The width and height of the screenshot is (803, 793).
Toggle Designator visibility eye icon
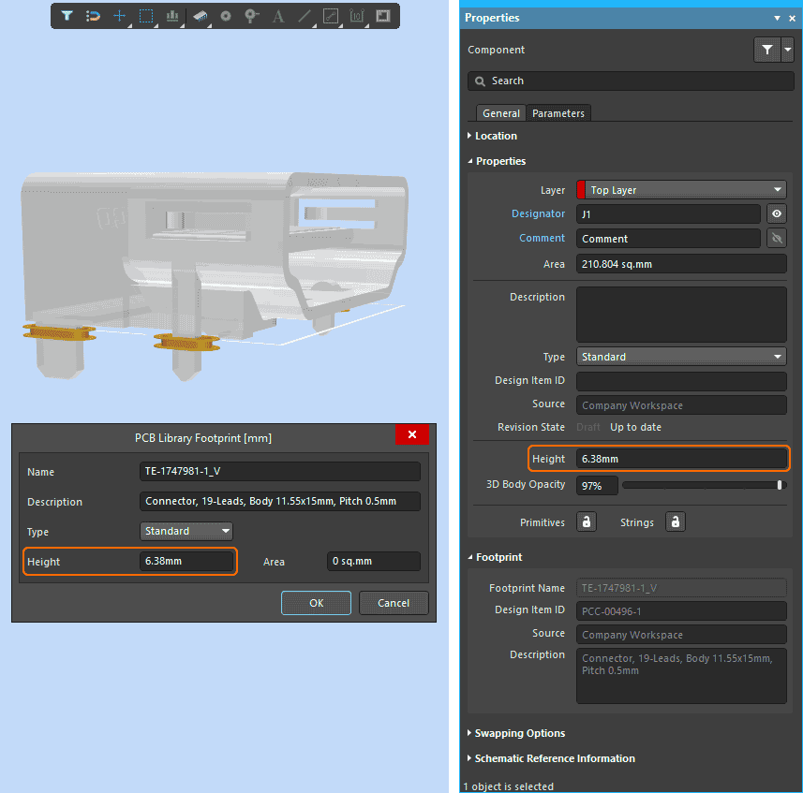tap(777, 213)
